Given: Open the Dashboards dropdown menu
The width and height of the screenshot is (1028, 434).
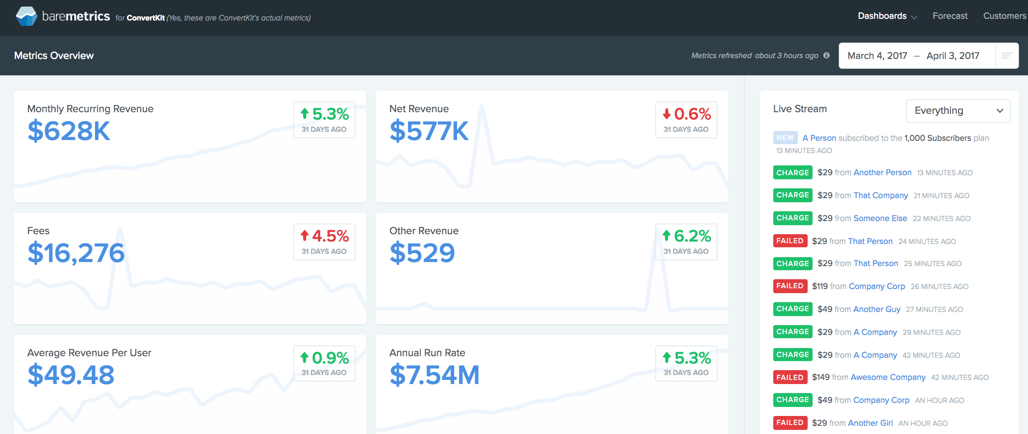Looking at the screenshot, I should tap(888, 16).
